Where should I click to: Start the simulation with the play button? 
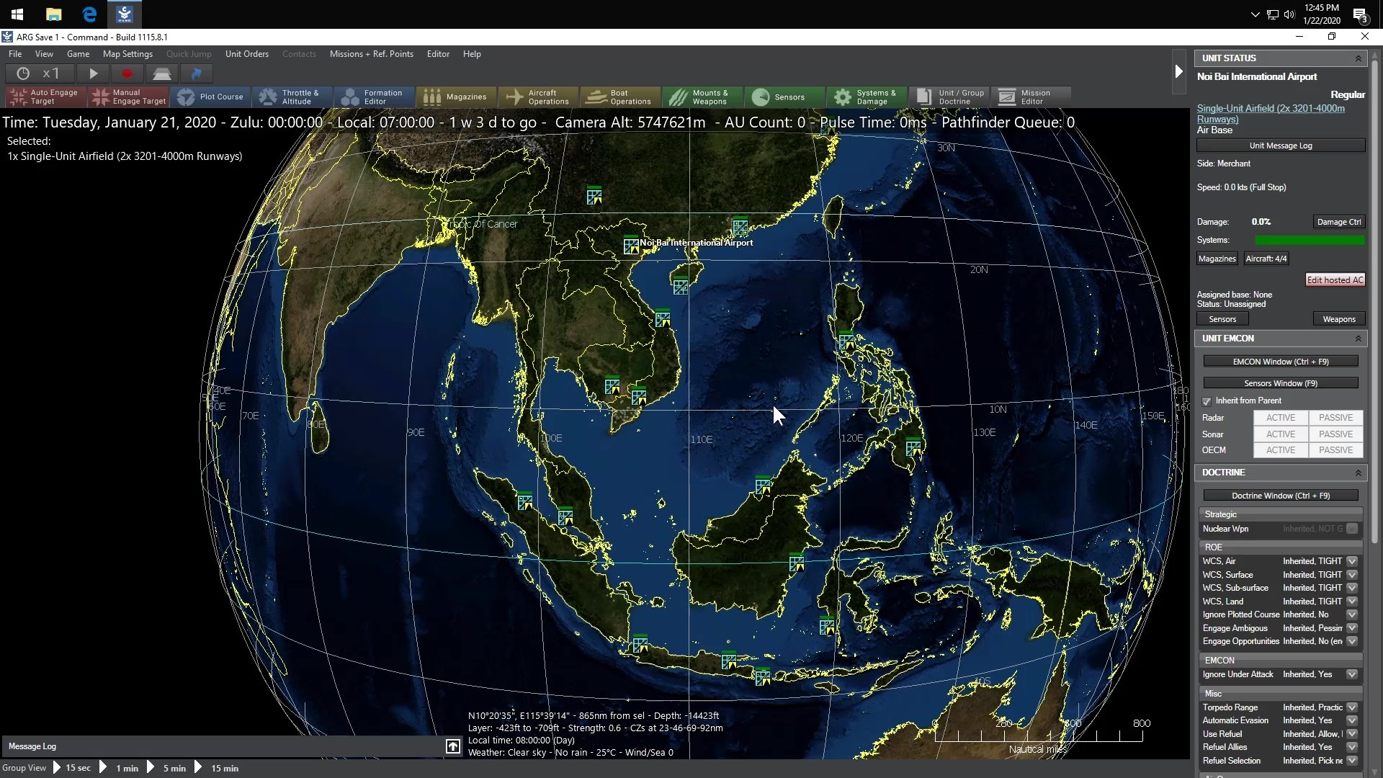[94, 73]
